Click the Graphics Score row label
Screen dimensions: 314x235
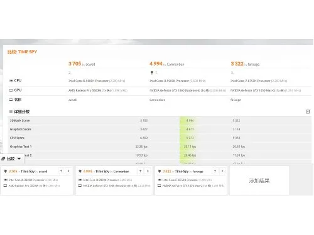(21, 129)
